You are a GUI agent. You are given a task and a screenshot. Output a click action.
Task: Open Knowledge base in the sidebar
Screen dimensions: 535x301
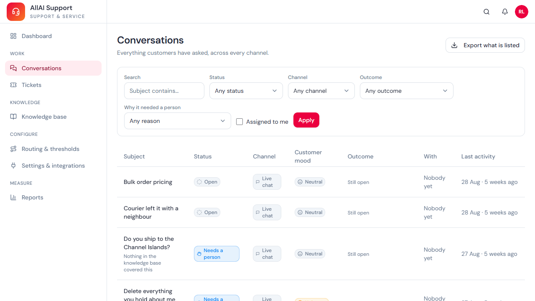click(53, 117)
